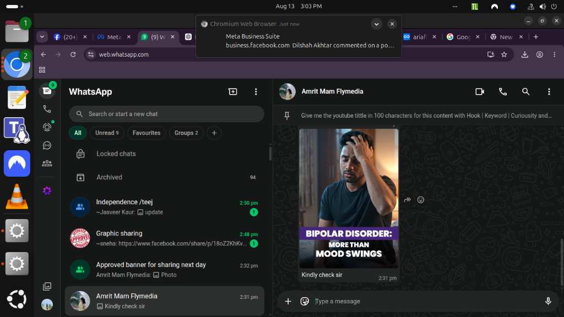
Task: Click the Bipolar Disorder image thumbnail
Action: coord(349,198)
